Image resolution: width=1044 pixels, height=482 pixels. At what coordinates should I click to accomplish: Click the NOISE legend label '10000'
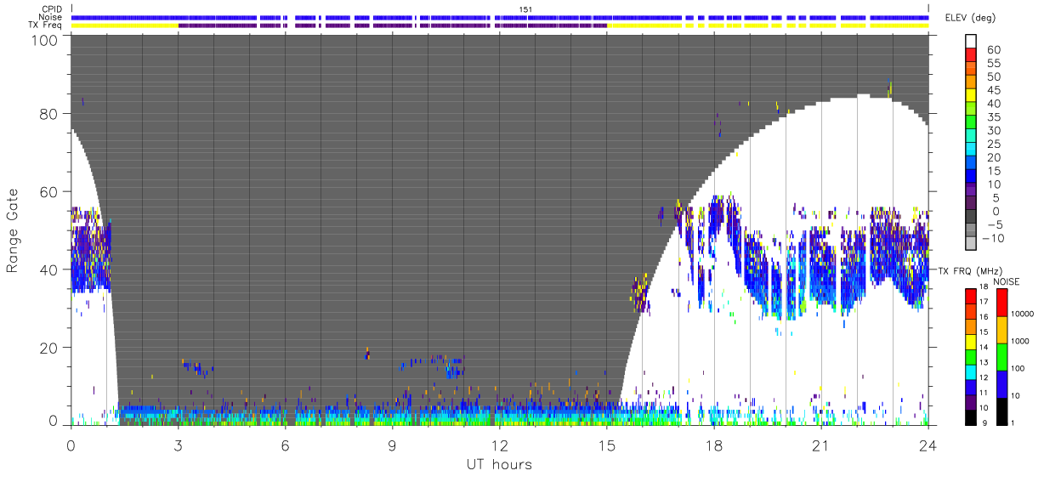pos(1024,314)
